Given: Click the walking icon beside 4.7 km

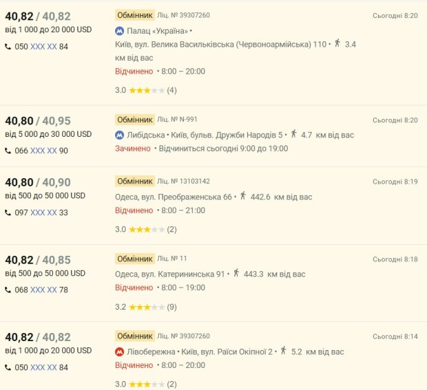Looking at the screenshot, I should [x=294, y=134].
